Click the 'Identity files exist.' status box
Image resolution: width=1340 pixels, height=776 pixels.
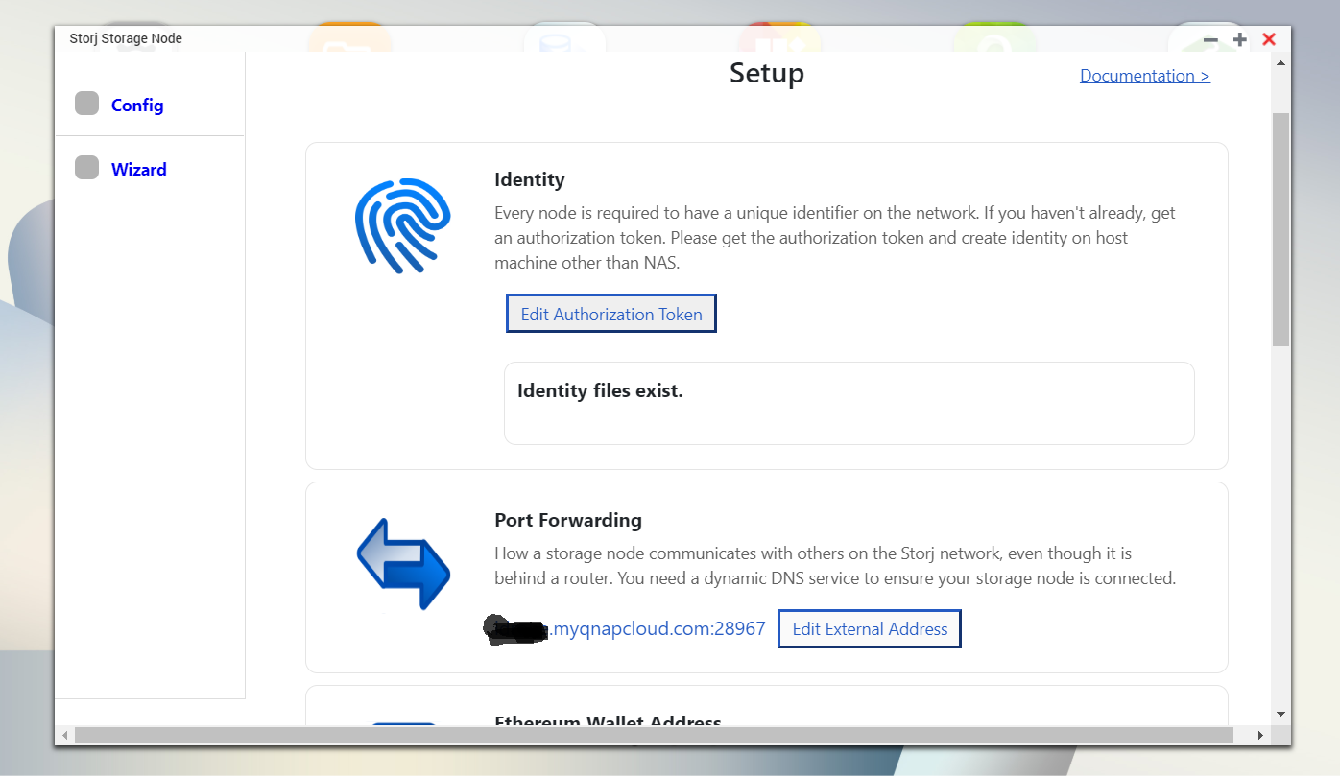tap(849, 403)
